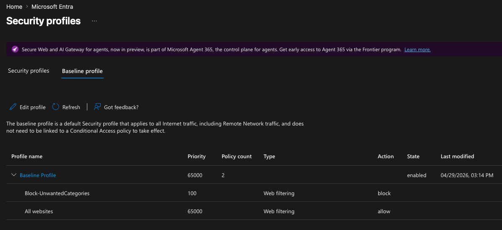Image resolution: width=502 pixels, height=230 pixels.
Task: Go to Home in breadcrumb
Action: click(x=14, y=7)
